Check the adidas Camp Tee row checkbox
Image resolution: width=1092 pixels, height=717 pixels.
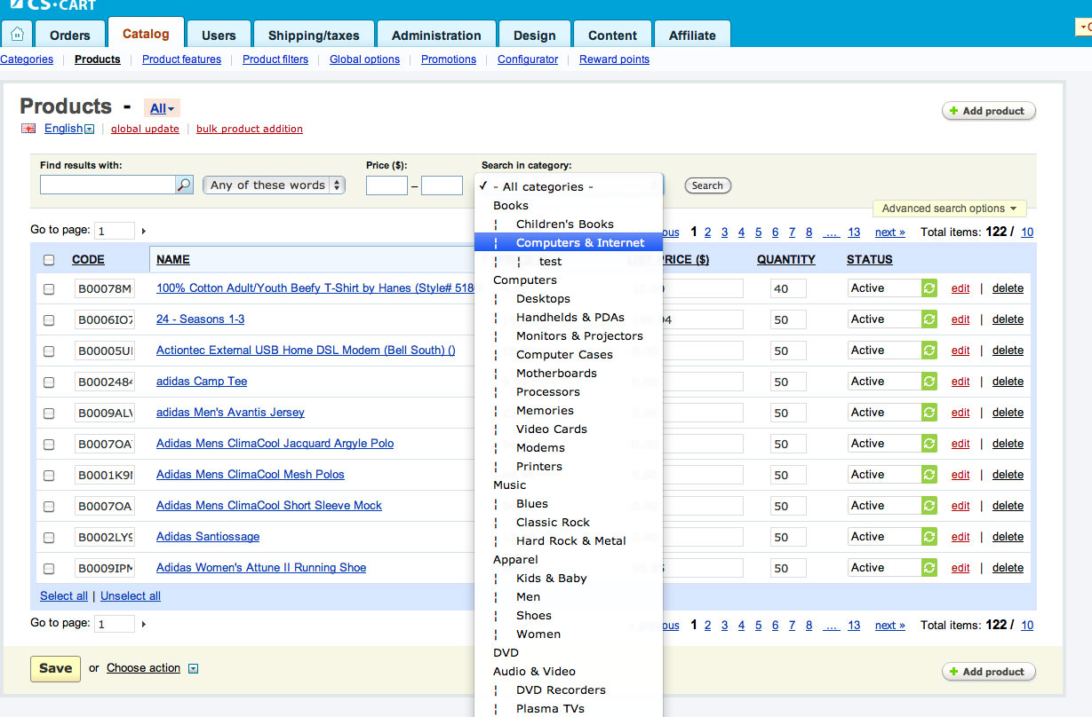(x=49, y=382)
